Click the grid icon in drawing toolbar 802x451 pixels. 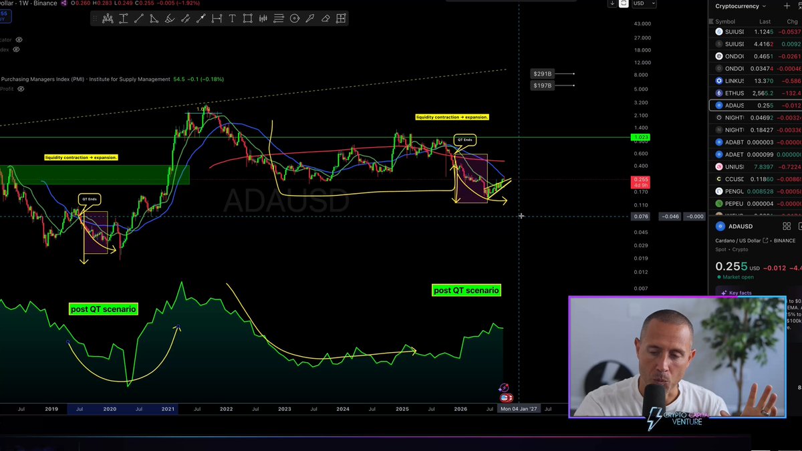pyautogui.click(x=341, y=19)
